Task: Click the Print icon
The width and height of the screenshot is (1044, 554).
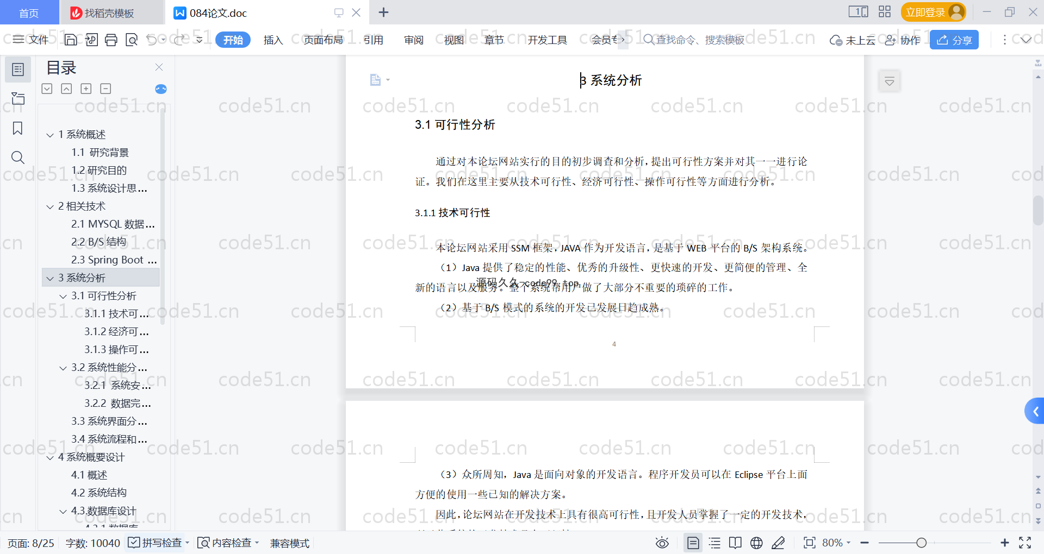Action: [x=111, y=40]
